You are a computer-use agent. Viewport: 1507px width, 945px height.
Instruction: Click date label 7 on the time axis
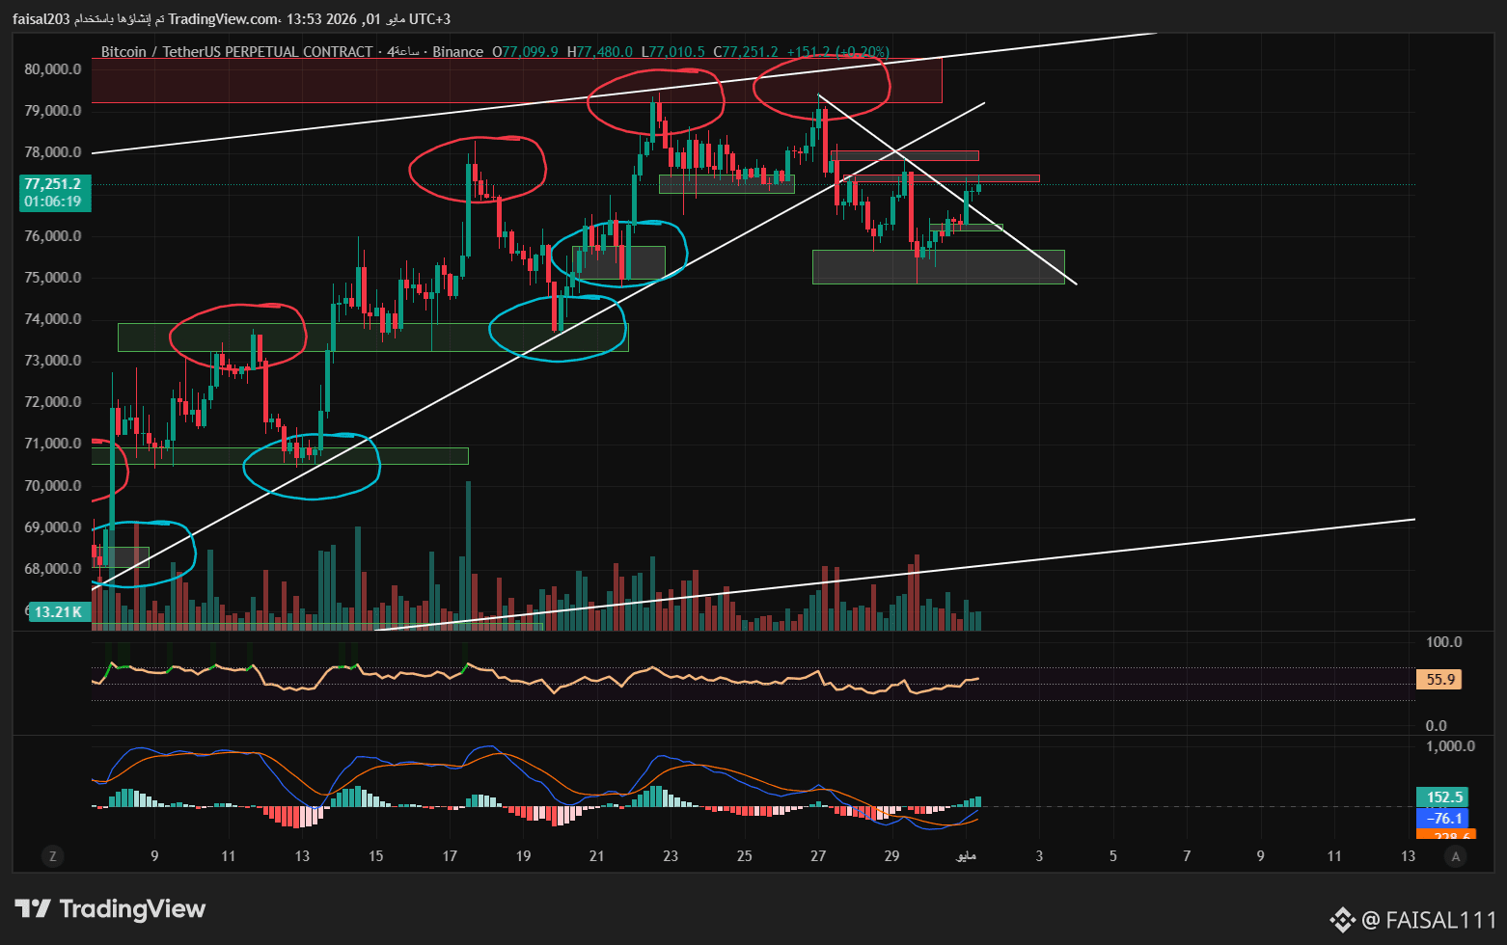coord(1187,855)
